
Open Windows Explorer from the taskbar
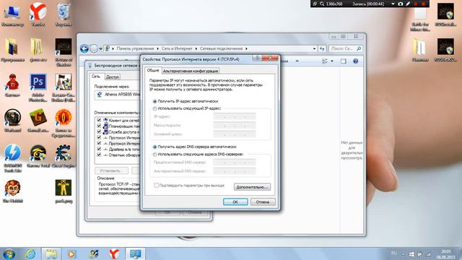[51, 253]
